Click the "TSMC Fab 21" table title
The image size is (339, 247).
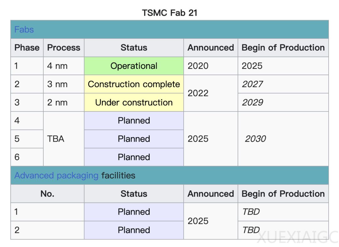tap(169, 13)
